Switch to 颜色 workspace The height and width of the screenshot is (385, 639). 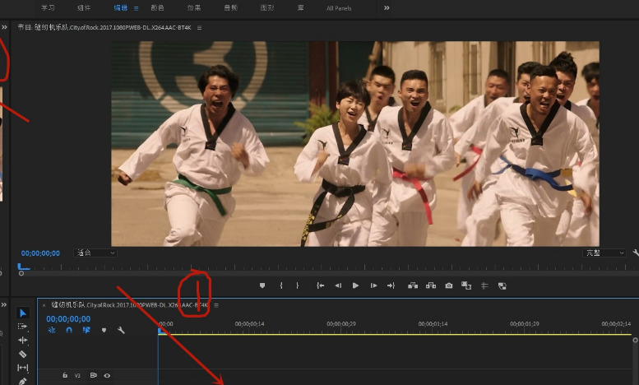157,7
